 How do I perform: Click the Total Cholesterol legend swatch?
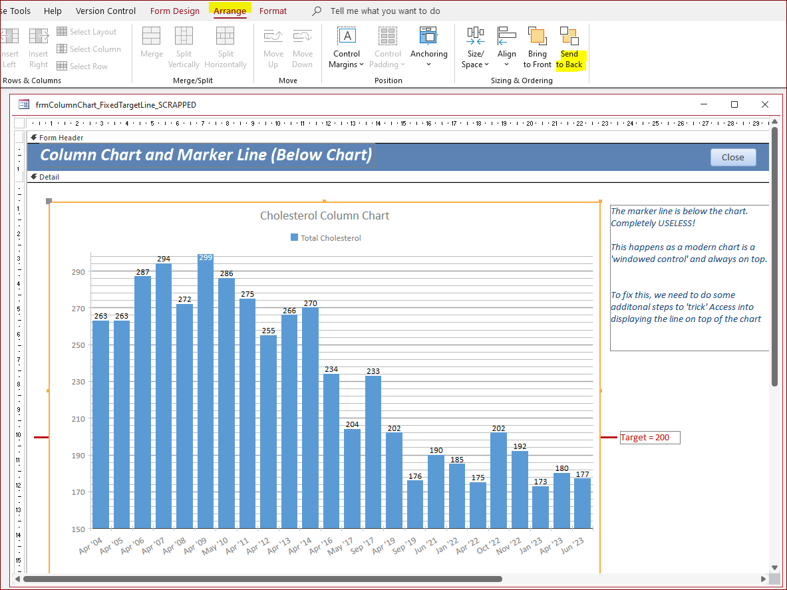294,237
